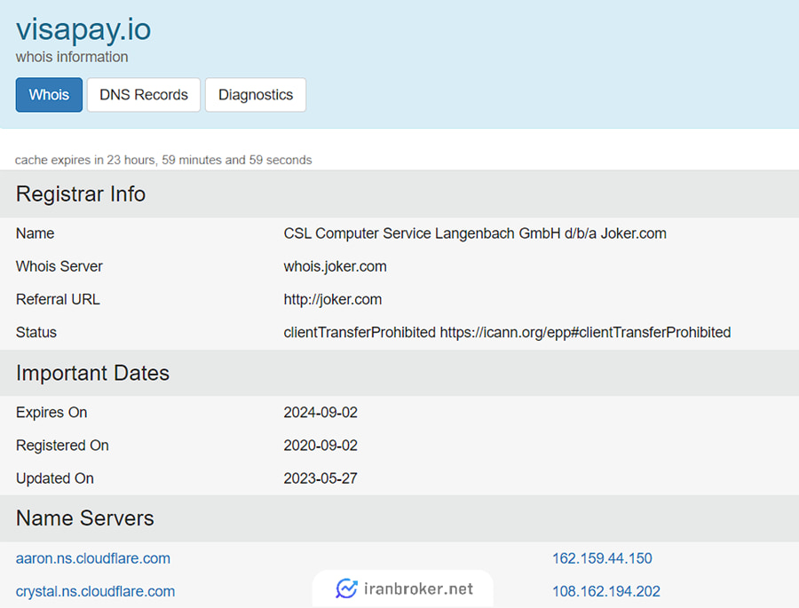Select the http://joker.com referral URL text
Image resolution: width=799 pixels, height=608 pixels.
[333, 300]
